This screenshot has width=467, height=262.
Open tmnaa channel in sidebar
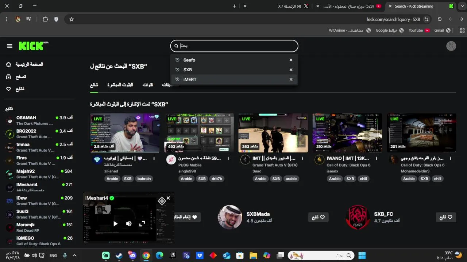[x=39, y=147]
